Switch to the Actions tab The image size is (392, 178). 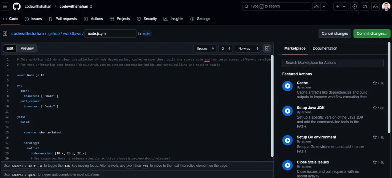click(x=93, y=19)
